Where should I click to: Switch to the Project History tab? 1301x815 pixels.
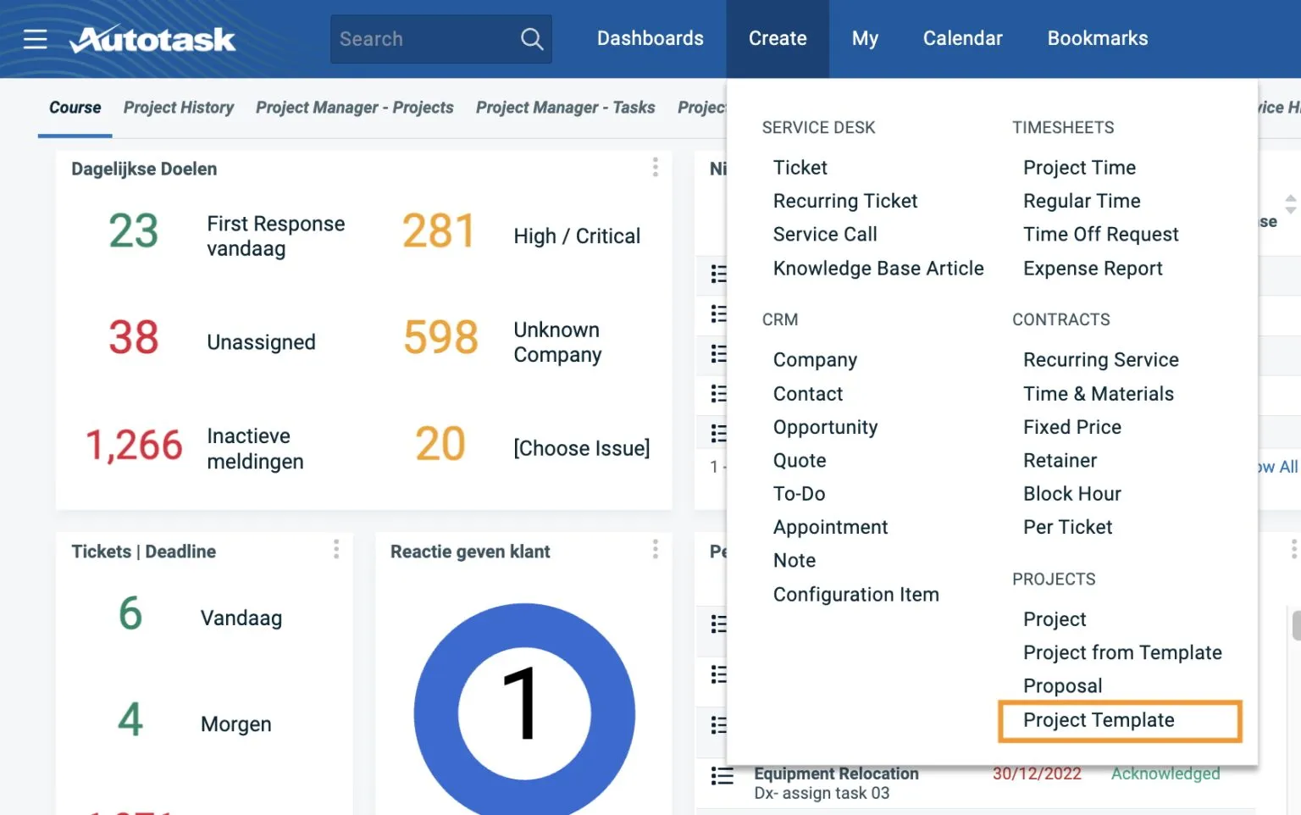tap(178, 108)
